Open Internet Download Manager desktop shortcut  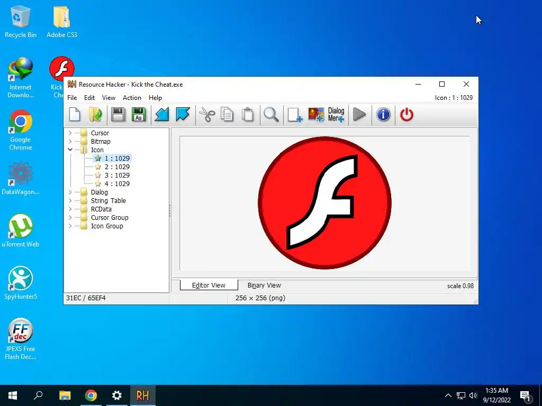(21, 78)
